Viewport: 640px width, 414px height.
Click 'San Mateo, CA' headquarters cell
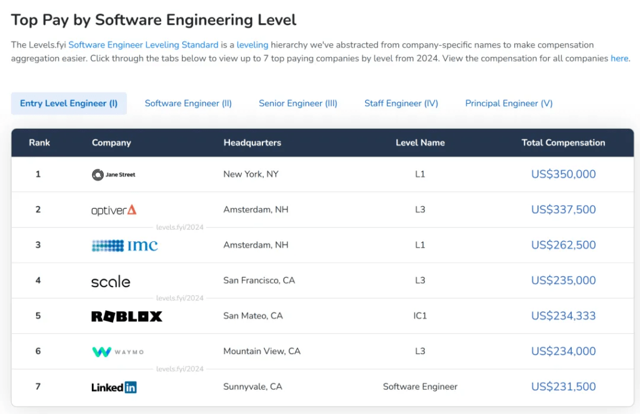pyautogui.click(x=252, y=316)
